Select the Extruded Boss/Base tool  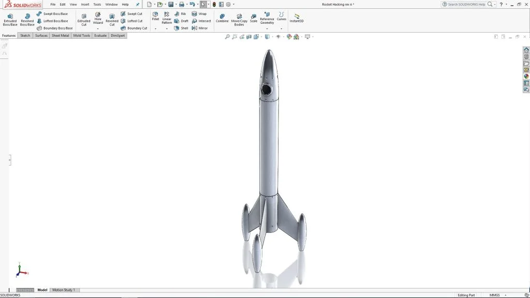click(x=9, y=19)
